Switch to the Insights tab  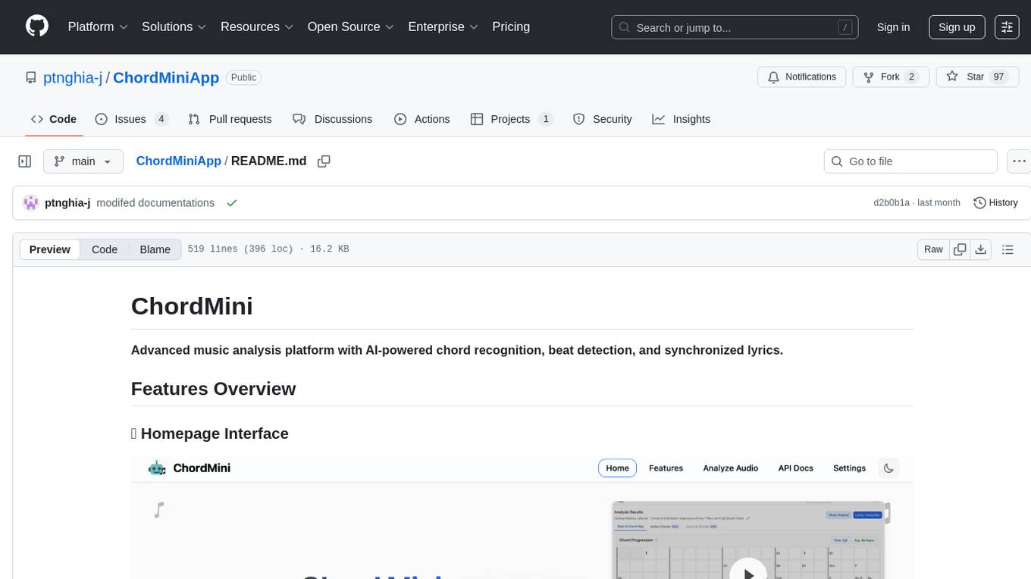tap(682, 119)
